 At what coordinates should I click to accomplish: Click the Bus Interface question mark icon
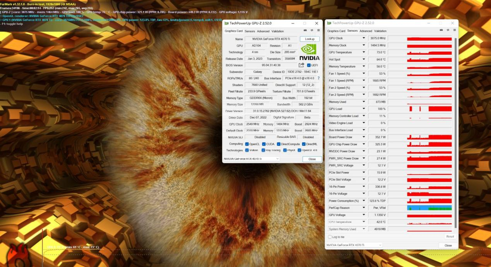pos(318,78)
